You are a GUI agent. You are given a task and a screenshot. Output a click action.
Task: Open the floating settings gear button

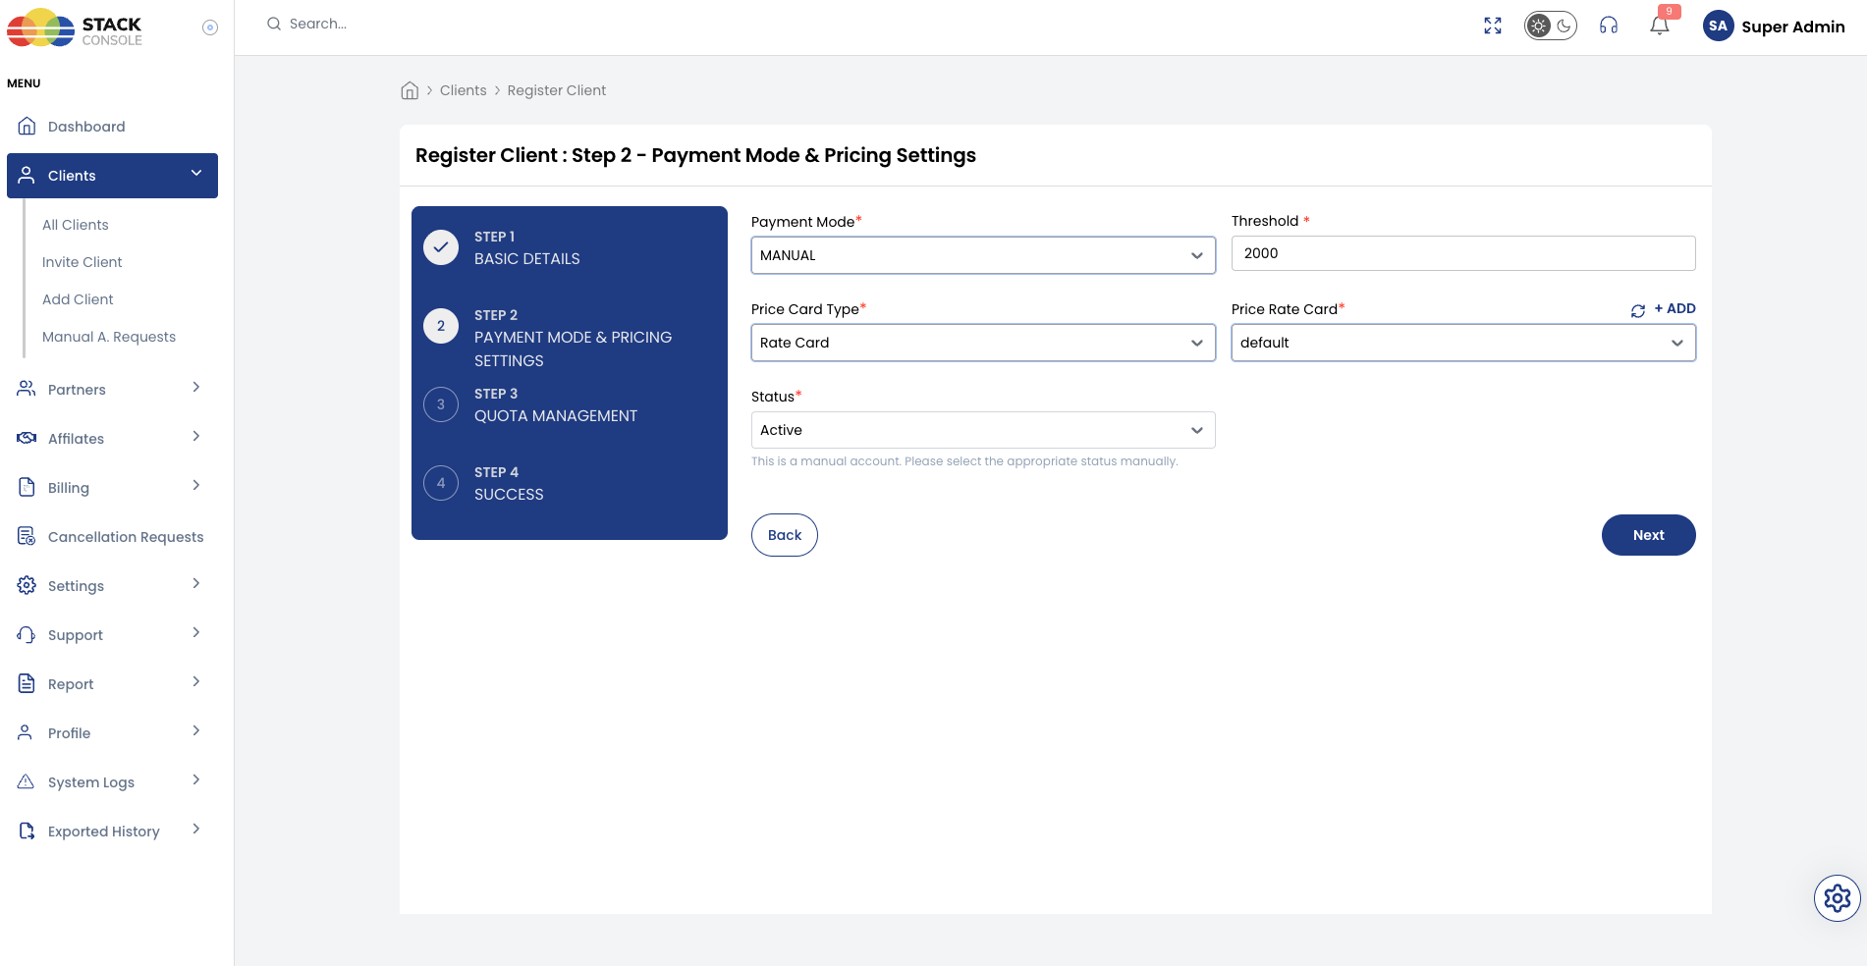(1838, 898)
